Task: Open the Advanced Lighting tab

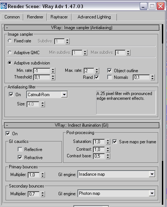Action: (x=94, y=17)
